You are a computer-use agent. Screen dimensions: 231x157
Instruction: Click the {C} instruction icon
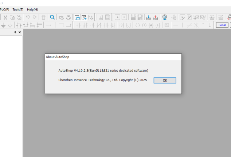pos(129,25)
